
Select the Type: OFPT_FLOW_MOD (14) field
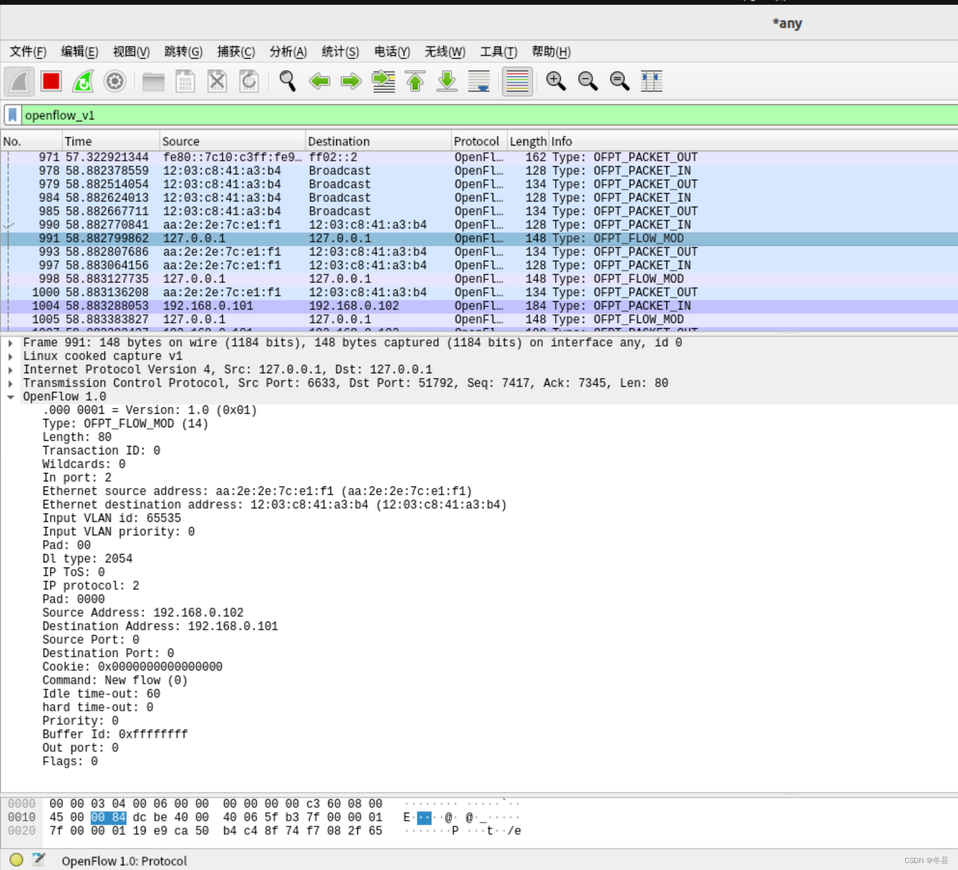(126, 424)
